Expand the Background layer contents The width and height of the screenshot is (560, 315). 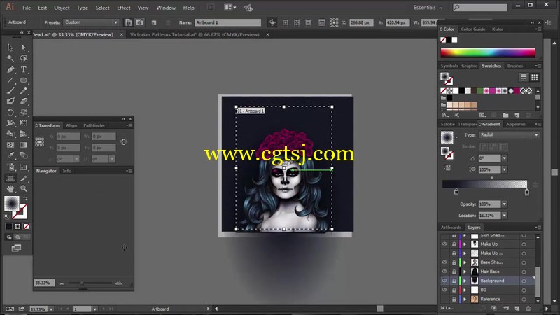(x=465, y=281)
